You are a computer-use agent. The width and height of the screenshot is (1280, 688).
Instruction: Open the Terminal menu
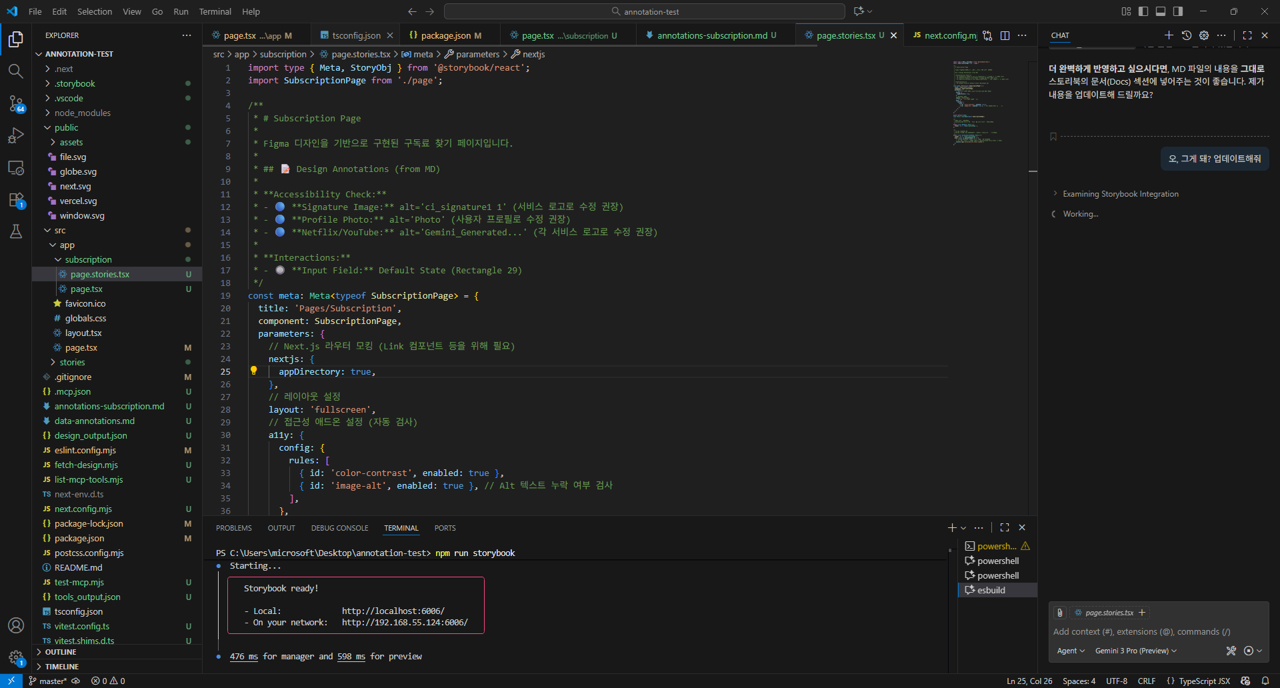point(215,11)
